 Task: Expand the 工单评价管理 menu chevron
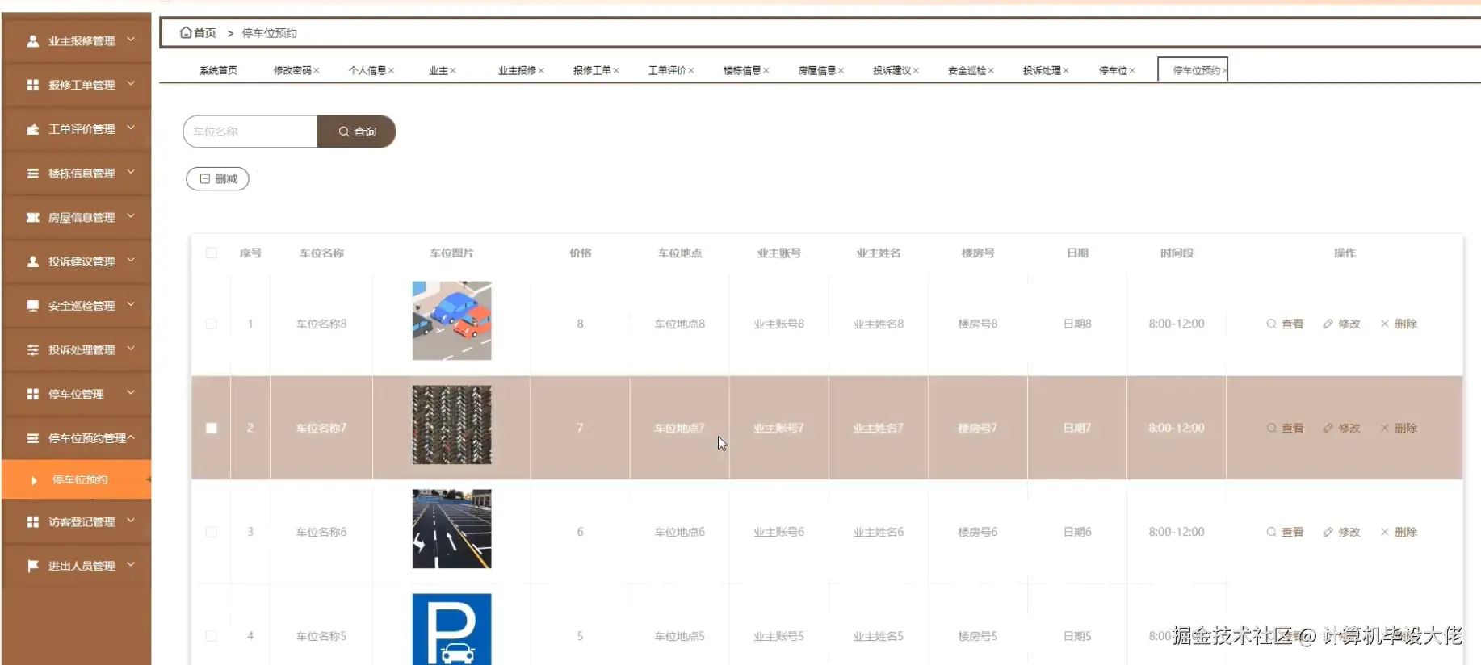(131, 128)
